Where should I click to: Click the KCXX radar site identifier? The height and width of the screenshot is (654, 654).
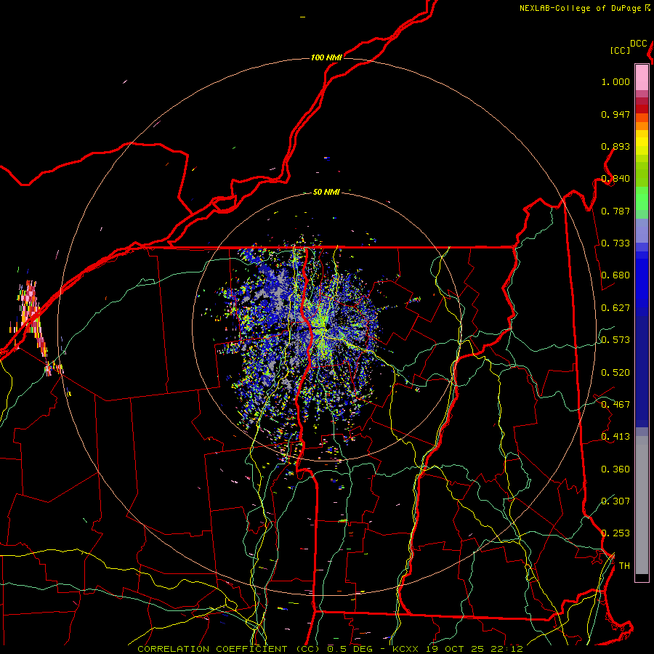[x=407, y=649]
